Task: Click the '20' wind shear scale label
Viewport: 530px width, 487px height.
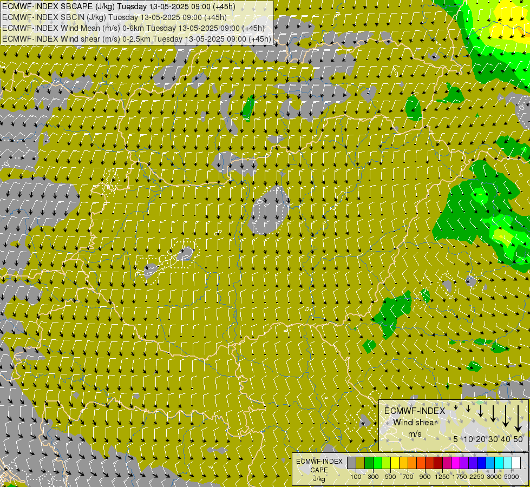Action: (481, 439)
